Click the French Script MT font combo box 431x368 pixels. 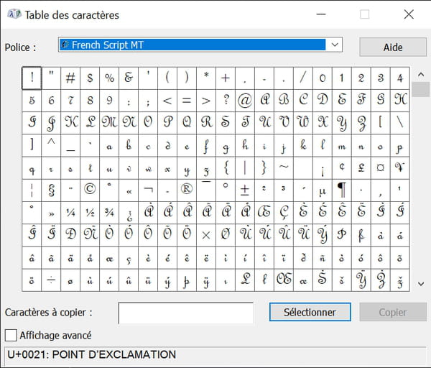pos(200,45)
